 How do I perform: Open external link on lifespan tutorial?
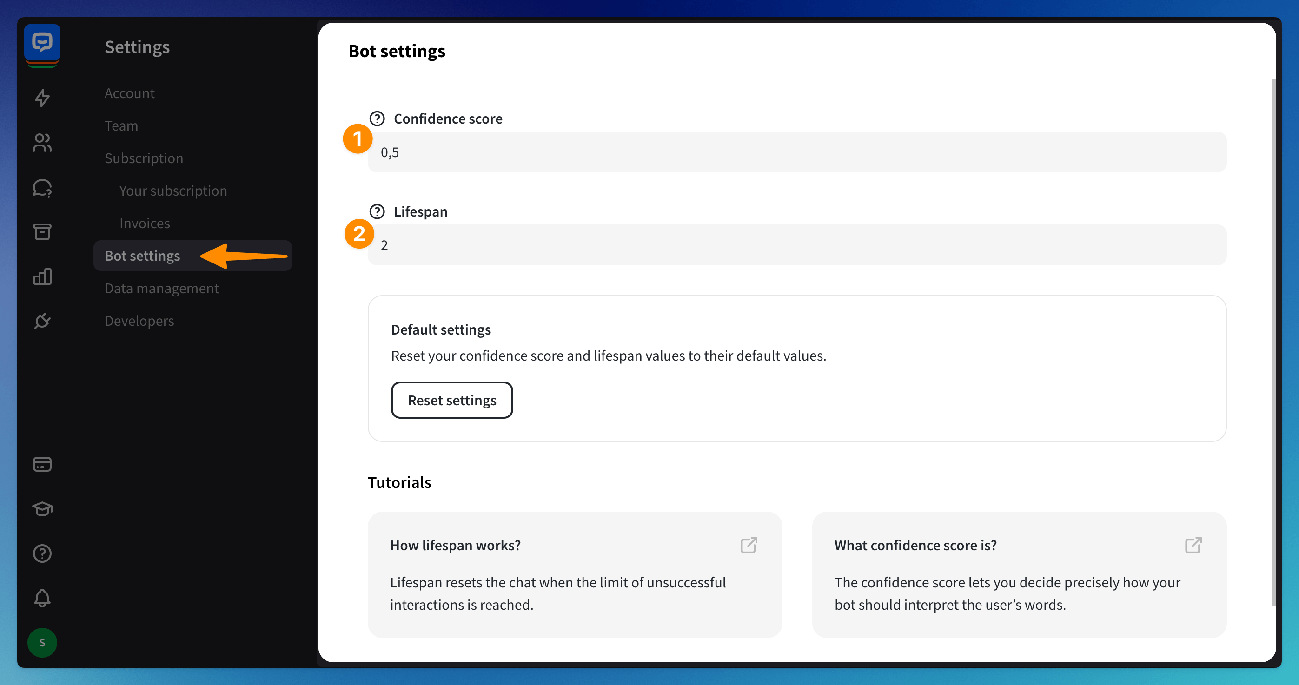[749, 545]
